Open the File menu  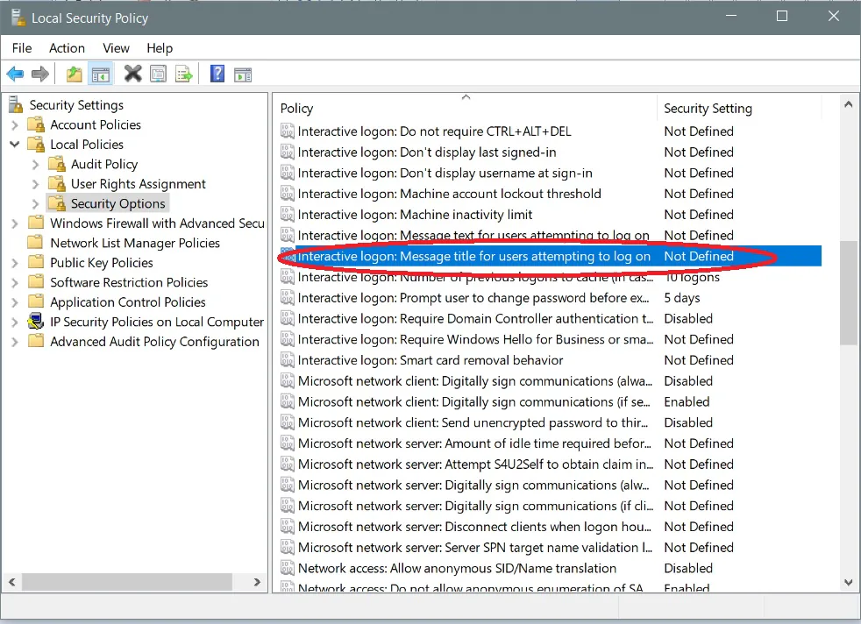(x=22, y=48)
